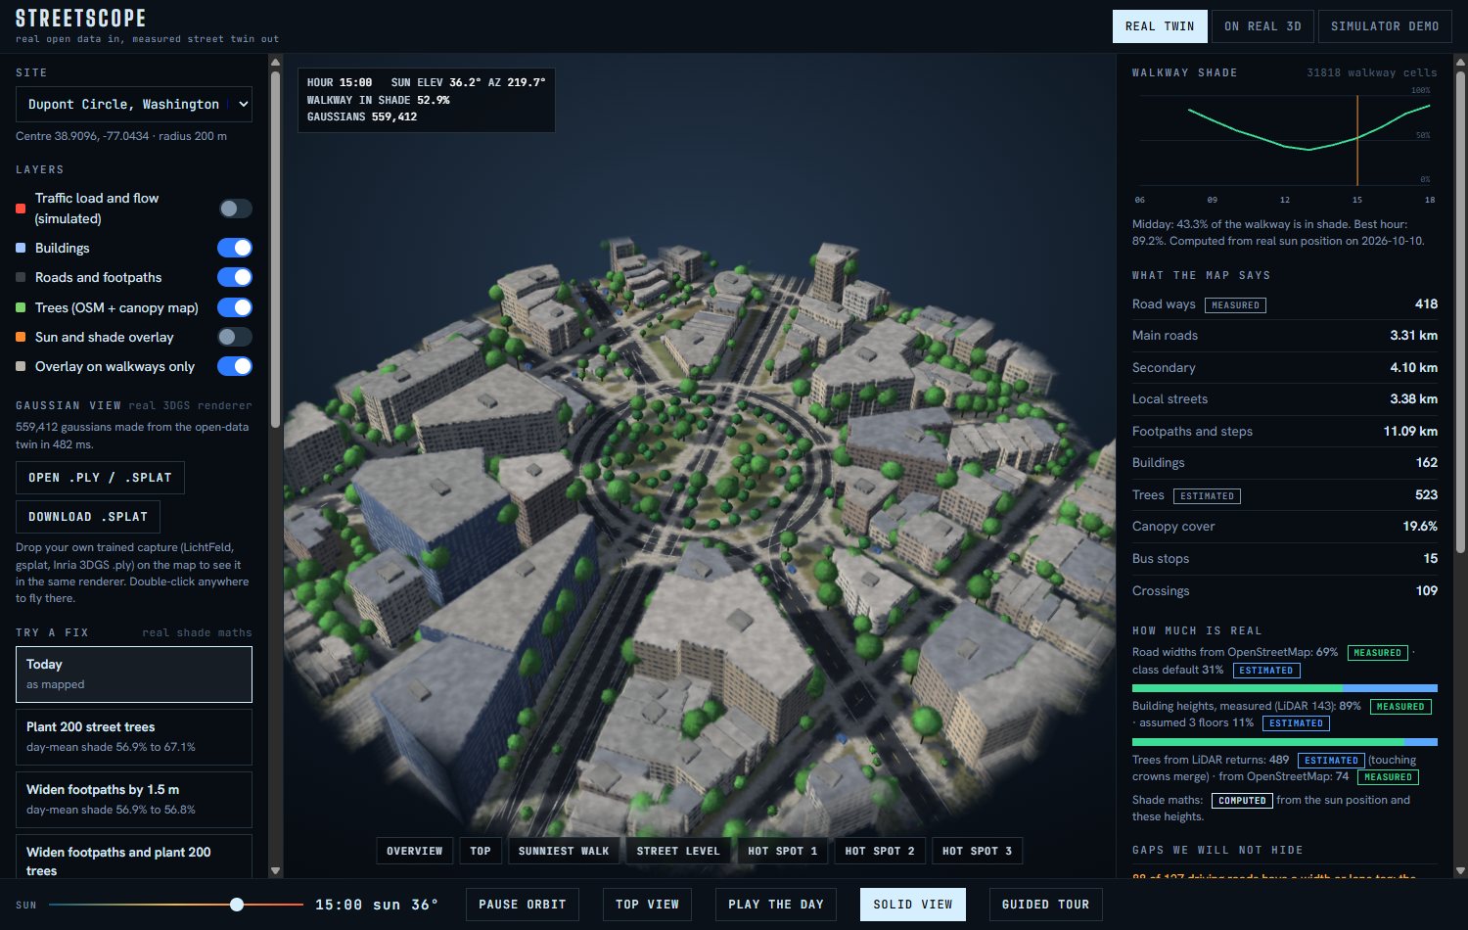1468x930 pixels.
Task: Select Widen footpaths by 1.5 m fix
Action: coord(134,799)
